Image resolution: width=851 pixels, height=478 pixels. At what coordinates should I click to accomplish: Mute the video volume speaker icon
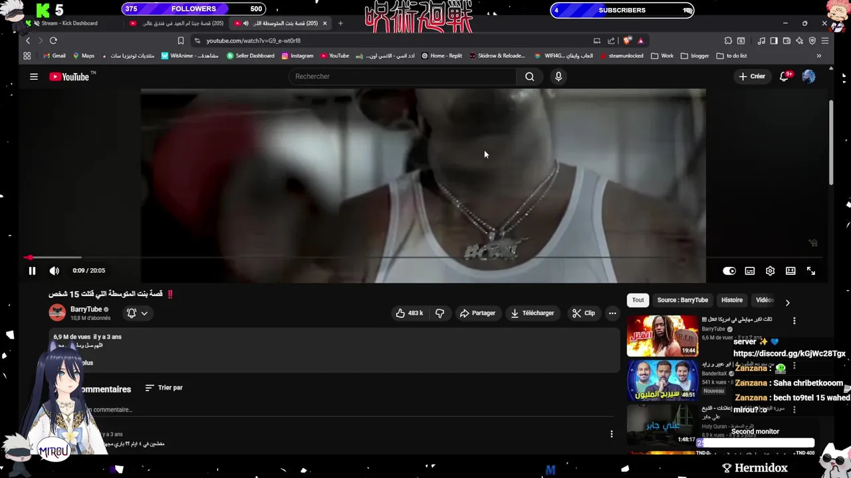coord(55,271)
